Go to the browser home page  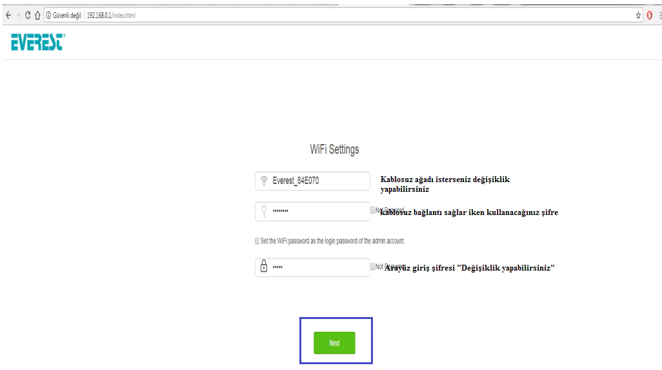(37, 15)
